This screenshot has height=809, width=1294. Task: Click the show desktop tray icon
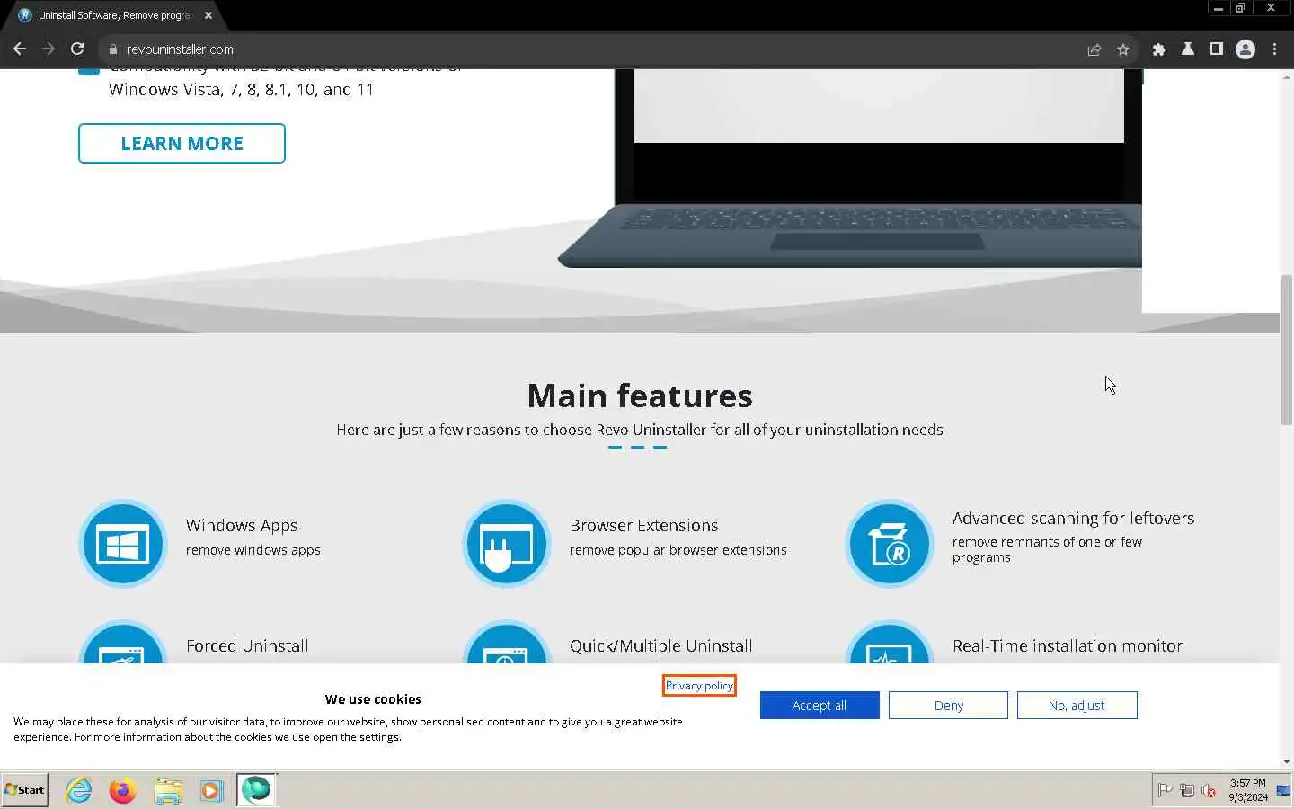click(x=1283, y=790)
